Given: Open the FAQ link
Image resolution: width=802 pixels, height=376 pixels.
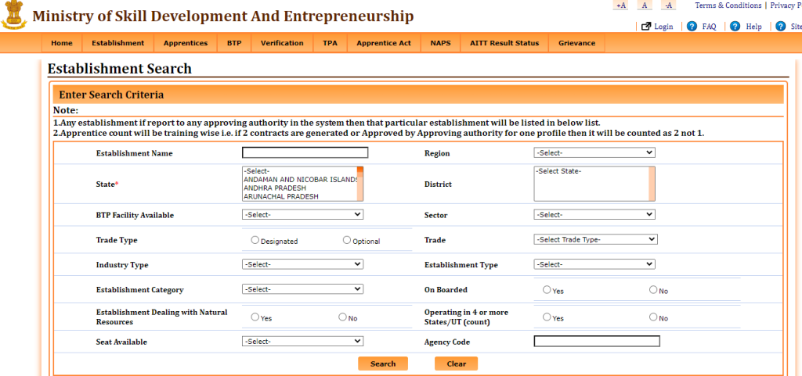Looking at the screenshot, I should click(x=709, y=27).
